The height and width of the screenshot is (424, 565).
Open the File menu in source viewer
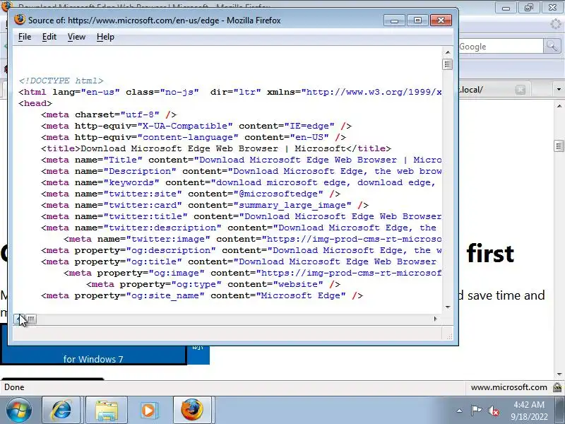tap(25, 37)
